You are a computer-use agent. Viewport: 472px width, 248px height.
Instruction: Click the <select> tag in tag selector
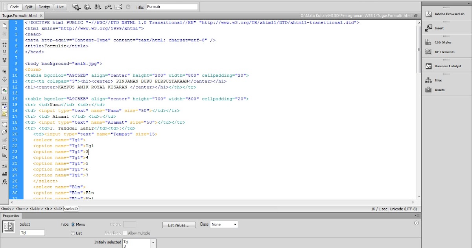tap(71, 209)
